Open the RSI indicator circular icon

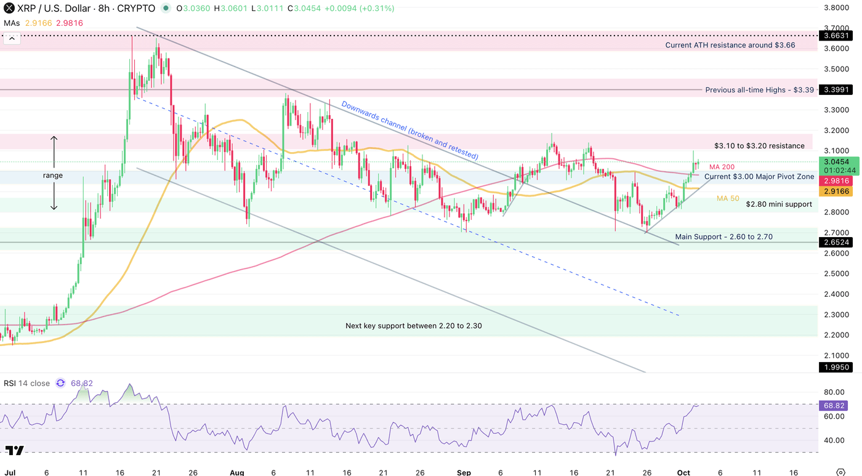coord(60,383)
